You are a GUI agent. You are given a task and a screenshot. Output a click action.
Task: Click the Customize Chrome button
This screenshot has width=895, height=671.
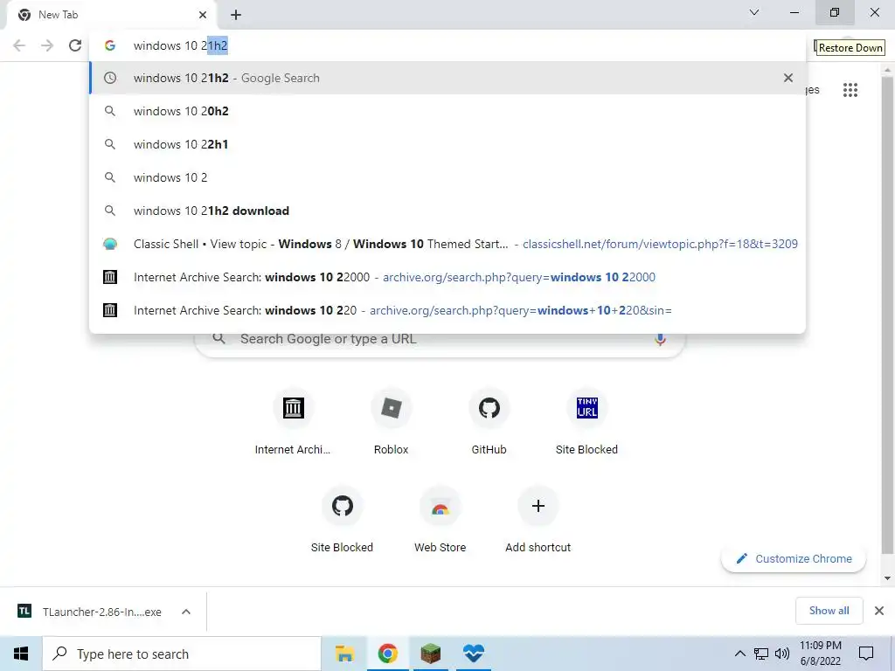794,558
